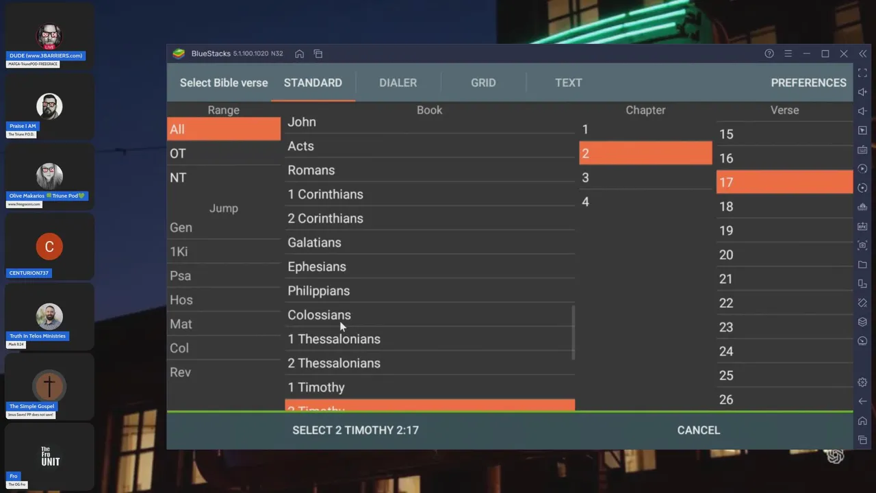Increase volume in BlueStacks sidebar

(862, 92)
